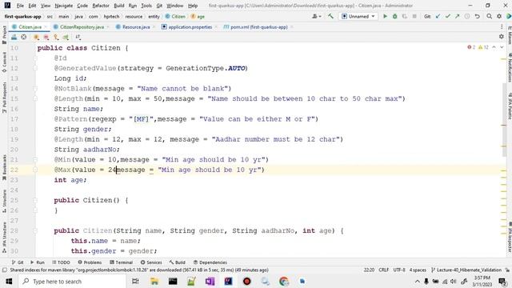Click the UTF-8 encoding status

point(399,270)
